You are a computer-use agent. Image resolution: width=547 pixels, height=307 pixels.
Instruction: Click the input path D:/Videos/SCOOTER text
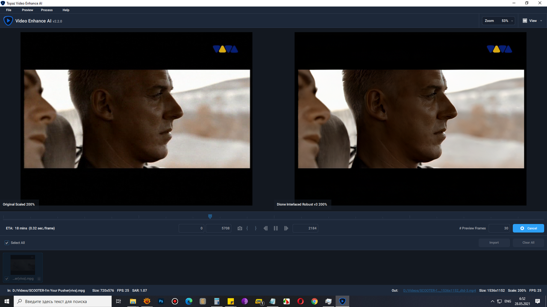pyautogui.click(x=49, y=290)
